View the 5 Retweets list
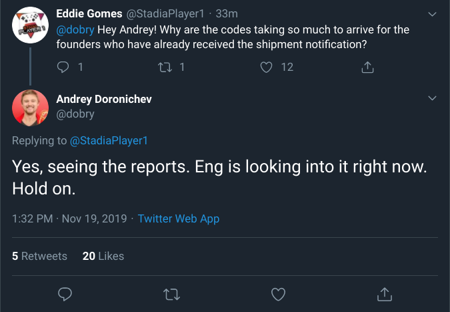The width and height of the screenshot is (450, 312). pyautogui.click(x=40, y=256)
